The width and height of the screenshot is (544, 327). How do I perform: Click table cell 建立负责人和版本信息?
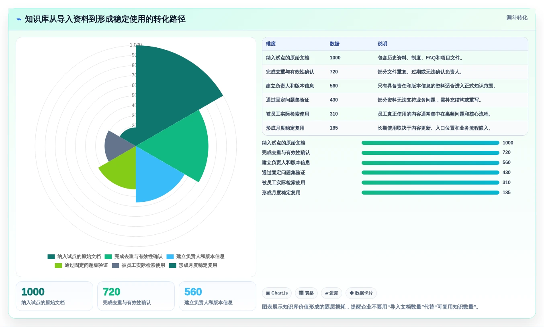click(290, 86)
